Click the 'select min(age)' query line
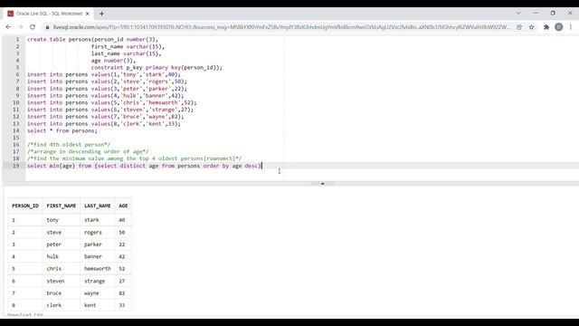Image resolution: width=579 pixels, height=326 pixels. 145,166
